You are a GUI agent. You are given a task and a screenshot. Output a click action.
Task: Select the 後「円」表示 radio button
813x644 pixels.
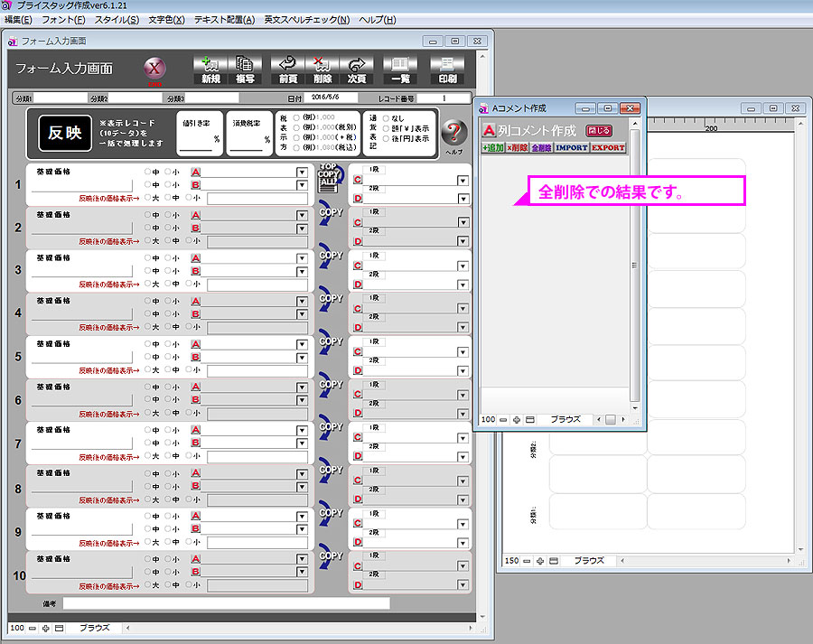point(386,139)
